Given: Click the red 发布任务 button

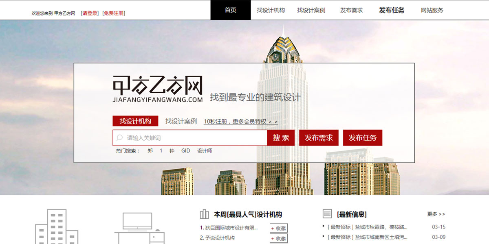Looking at the screenshot, I should click(363, 138).
